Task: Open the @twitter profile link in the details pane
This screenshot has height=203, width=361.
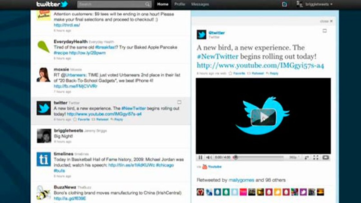Action: 217,33
